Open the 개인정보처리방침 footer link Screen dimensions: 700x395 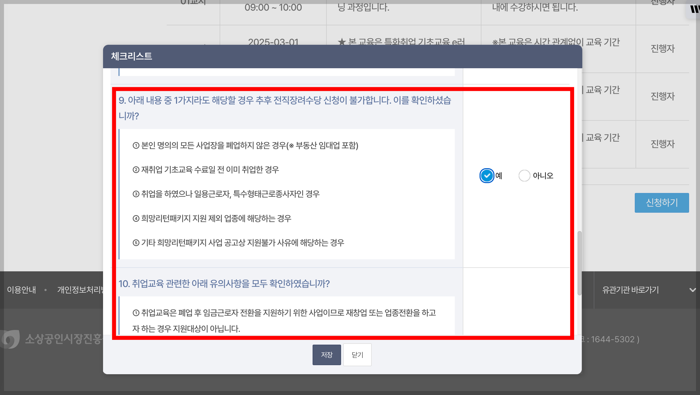point(80,290)
